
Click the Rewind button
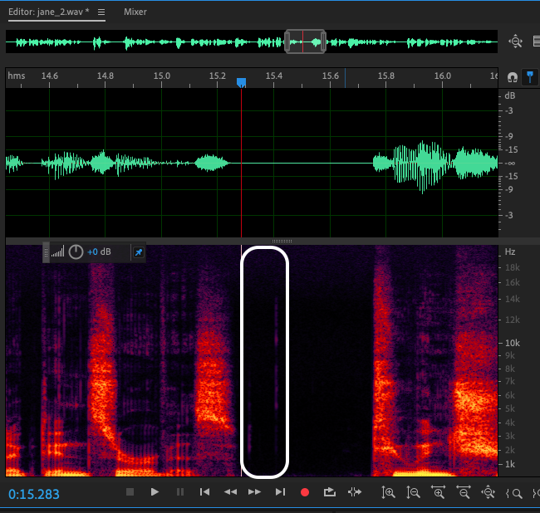pos(230,492)
